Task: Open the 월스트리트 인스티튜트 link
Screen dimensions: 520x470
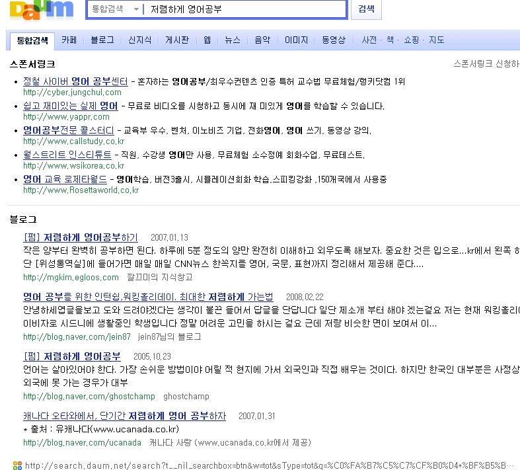Action: click(67, 155)
